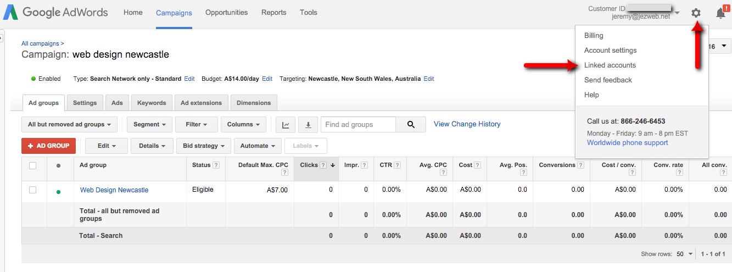
Task: Open the Details dropdown
Action: click(152, 146)
